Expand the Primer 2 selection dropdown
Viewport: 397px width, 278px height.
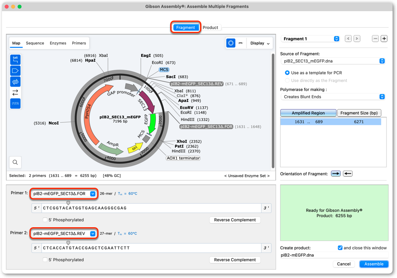pos(93,234)
